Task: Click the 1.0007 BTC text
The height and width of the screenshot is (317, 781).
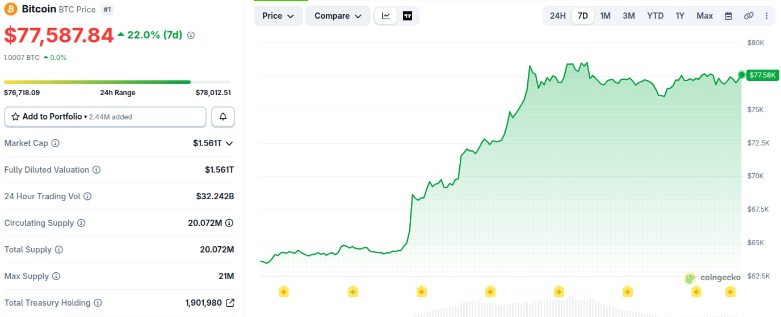Action: click(x=22, y=57)
